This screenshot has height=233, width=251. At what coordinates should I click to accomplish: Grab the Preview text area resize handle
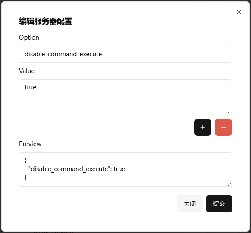(229, 184)
